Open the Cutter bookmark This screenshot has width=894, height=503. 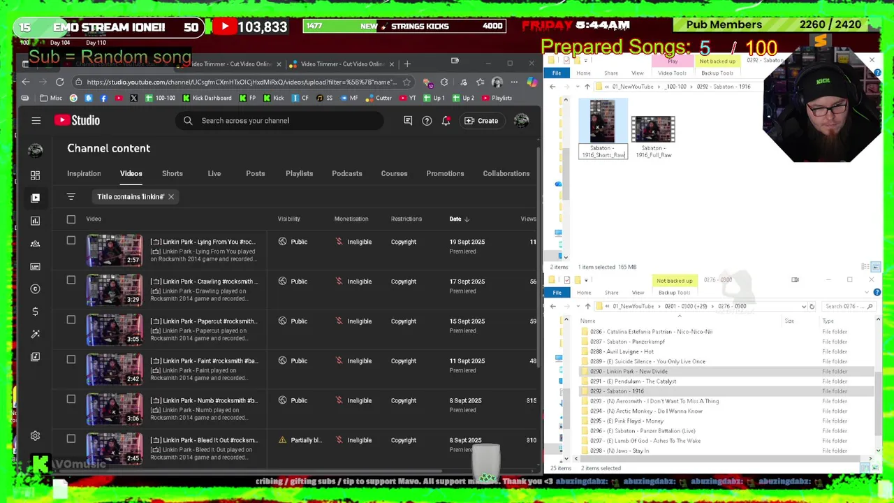click(379, 98)
